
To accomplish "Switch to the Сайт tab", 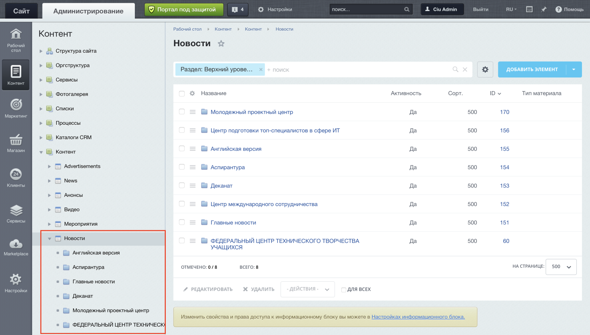I will [x=21, y=11].
